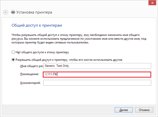Click the printer icon beside the title

tap(13, 12)
